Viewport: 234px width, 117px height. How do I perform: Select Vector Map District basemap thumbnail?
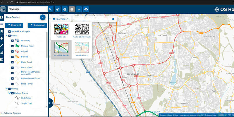pos(61,47)
